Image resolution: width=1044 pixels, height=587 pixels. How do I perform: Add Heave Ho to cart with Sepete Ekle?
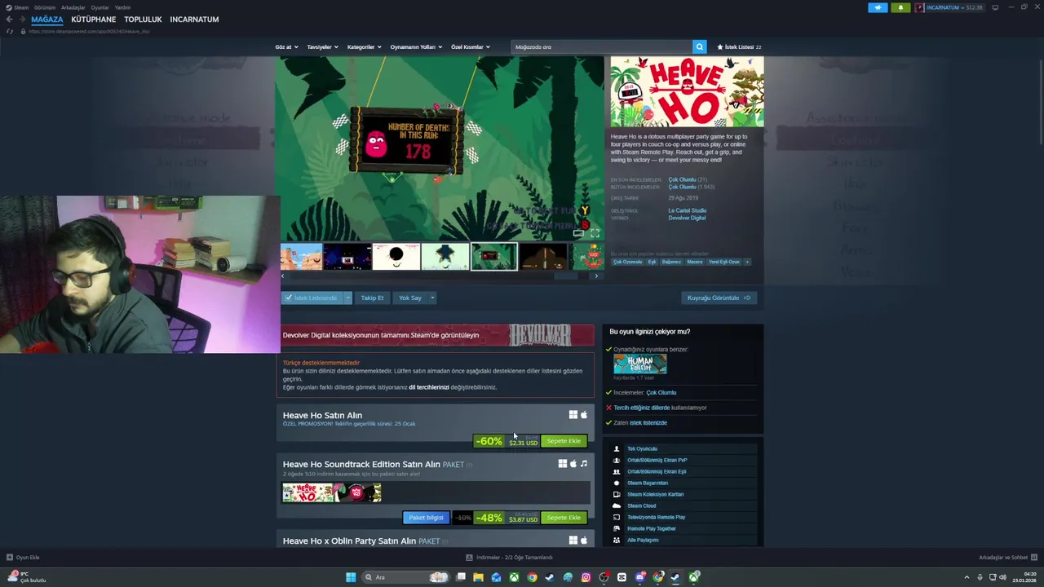tap(564, 441)
